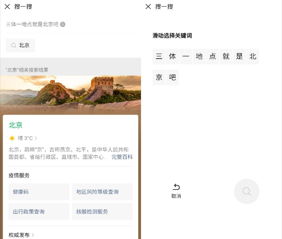Image resolution: width=282 pixels, height=239 pixels.
Task: Click the magnifier icon inside the search box
Action: [14, 45]
